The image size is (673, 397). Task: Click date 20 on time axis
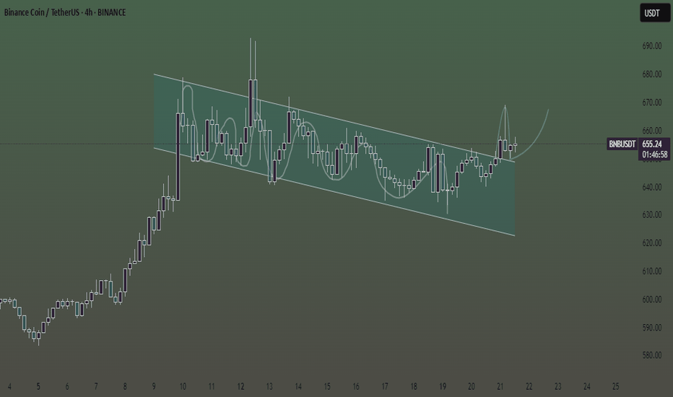[x=472, y=387]
